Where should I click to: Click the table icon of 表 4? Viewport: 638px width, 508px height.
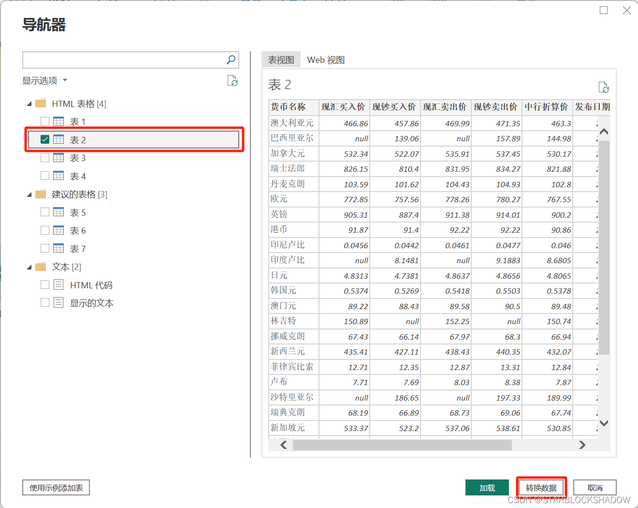(58, 176)
